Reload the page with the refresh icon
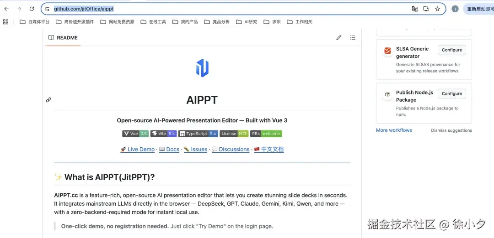The width and height of the screenshot is (494, 238). (x=32, y=9)
